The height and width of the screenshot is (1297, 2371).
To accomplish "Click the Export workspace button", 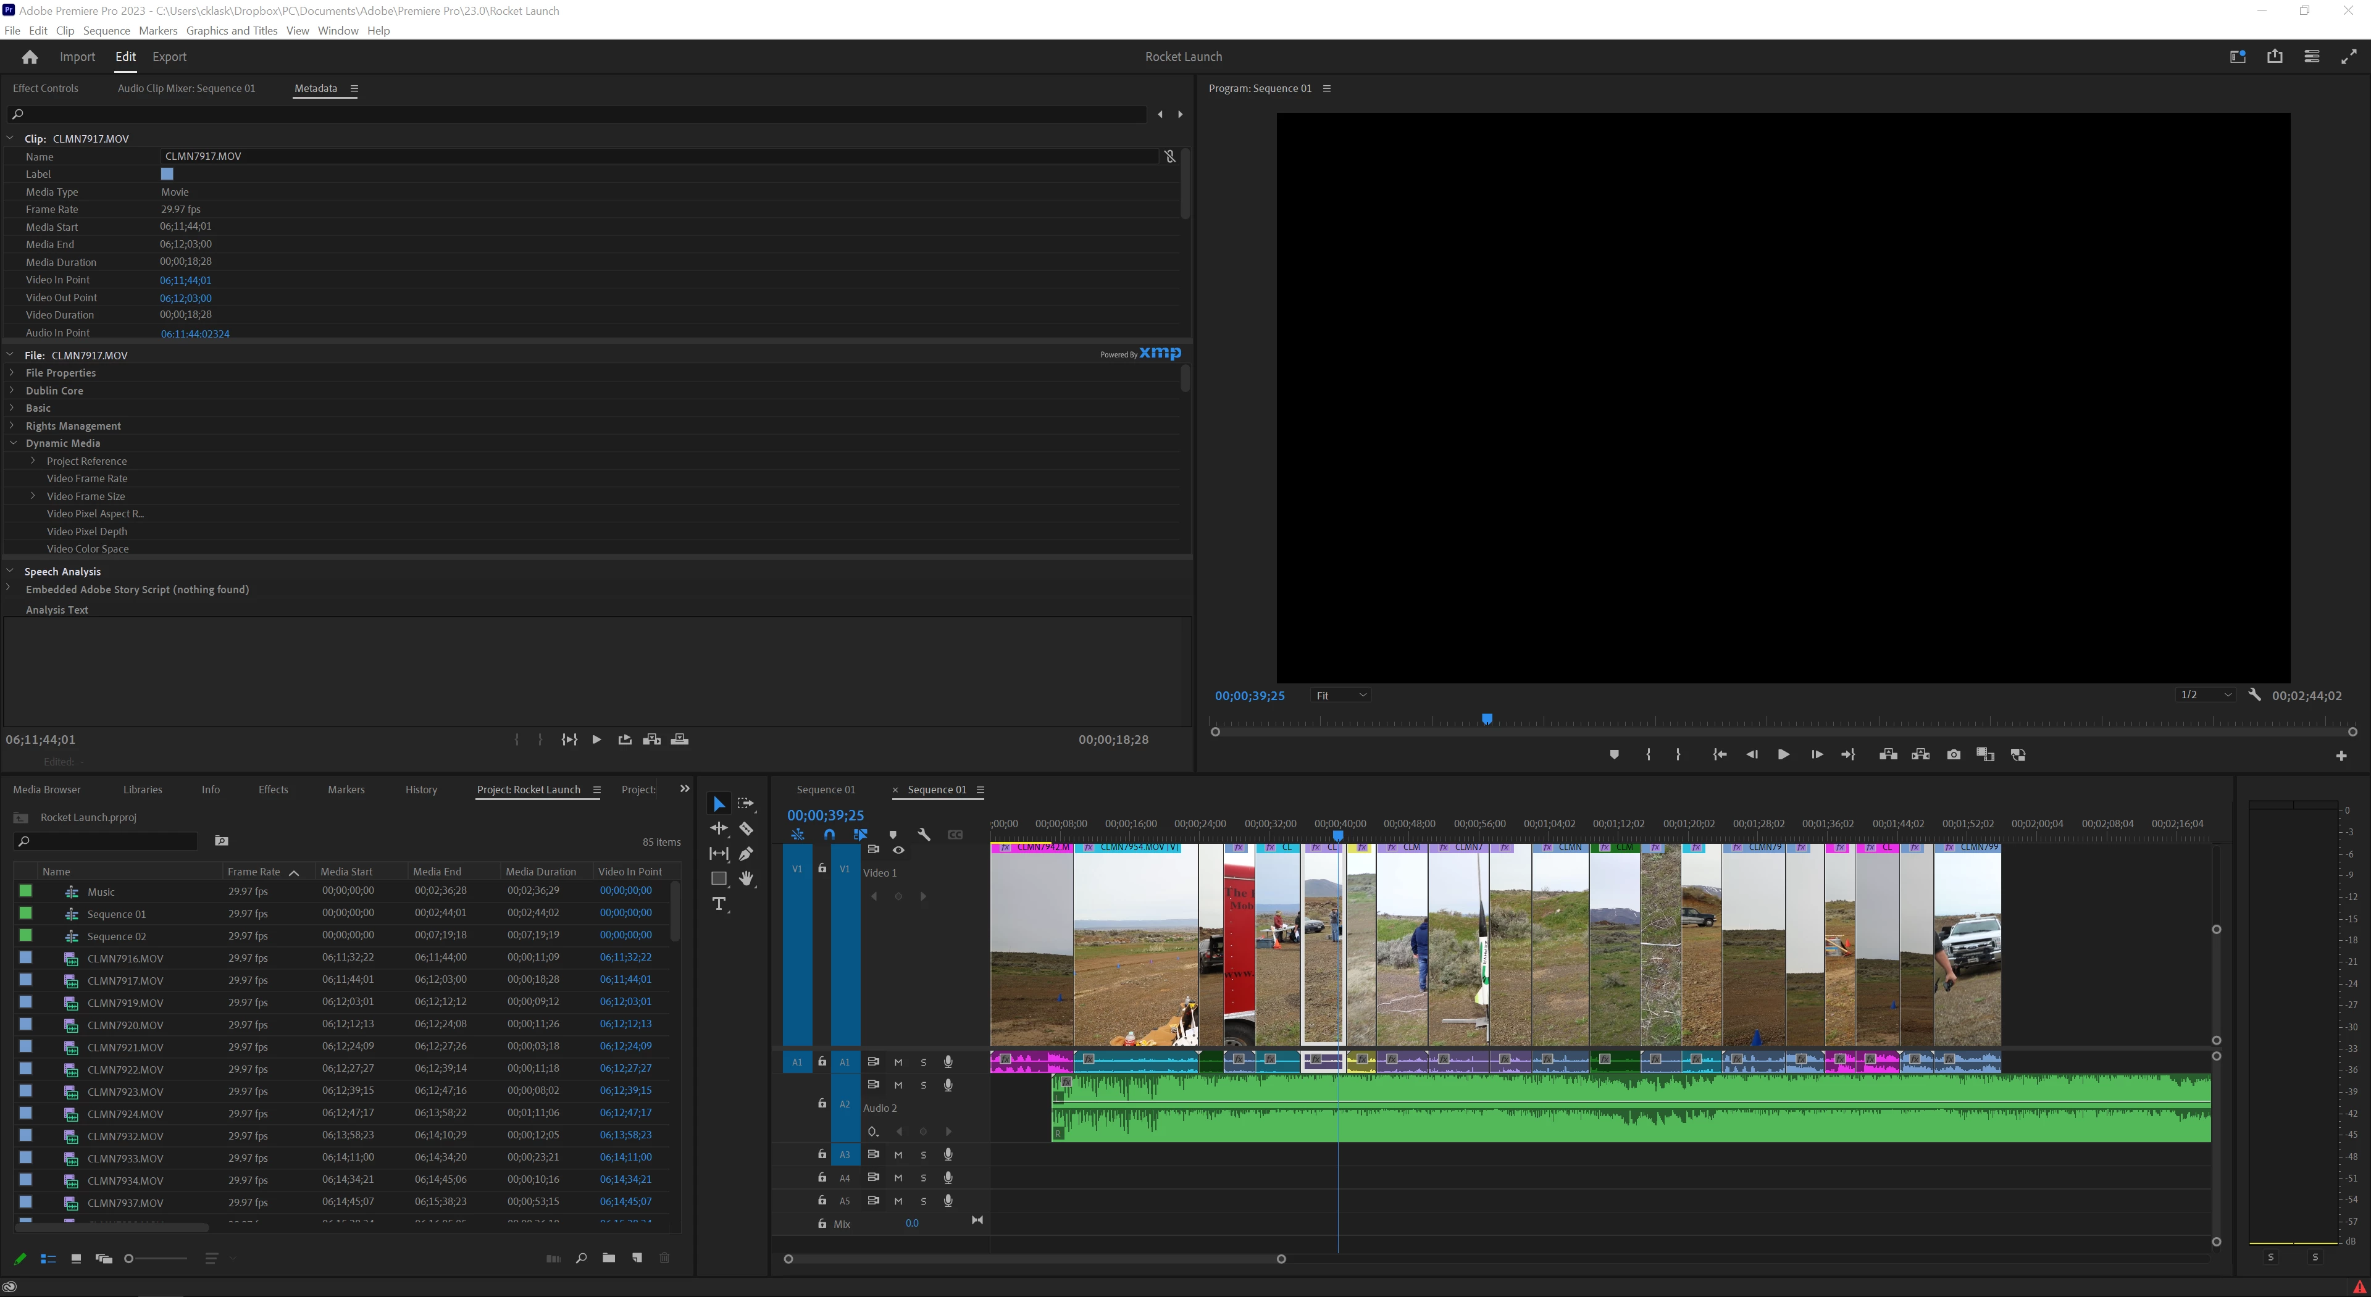I will (x=169, y=57).
